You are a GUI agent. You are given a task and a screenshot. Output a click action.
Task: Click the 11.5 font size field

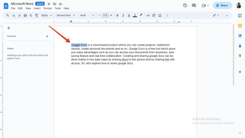point(105,15)
